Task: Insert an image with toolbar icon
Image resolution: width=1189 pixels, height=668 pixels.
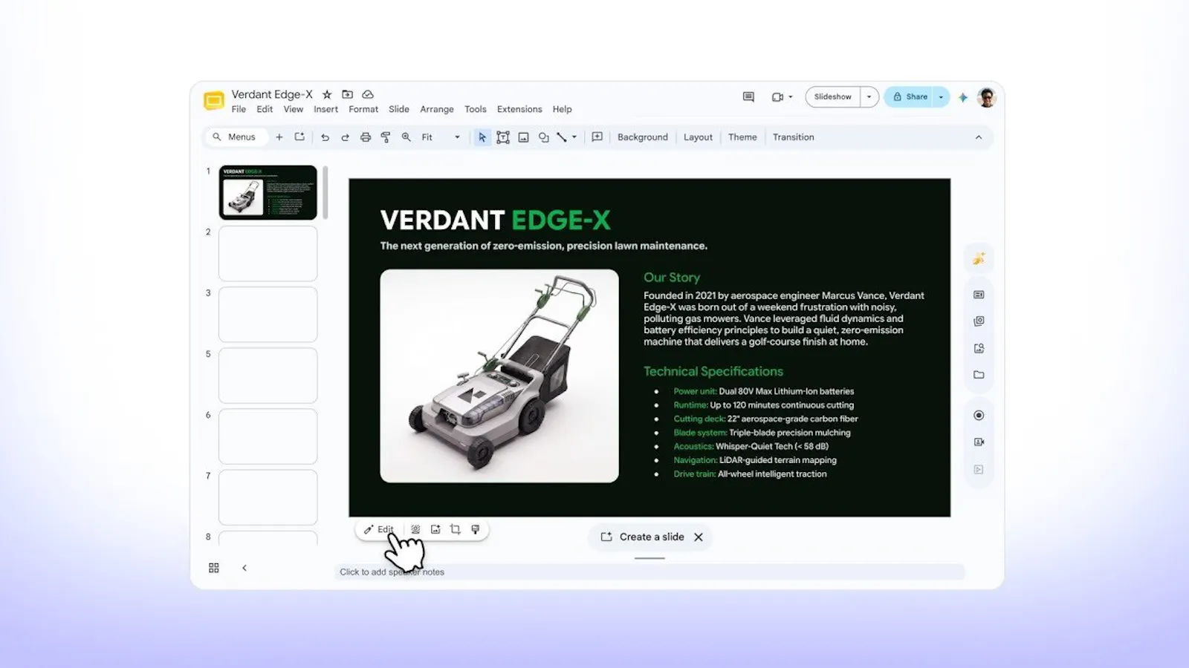Action: [x=524, y=137]
